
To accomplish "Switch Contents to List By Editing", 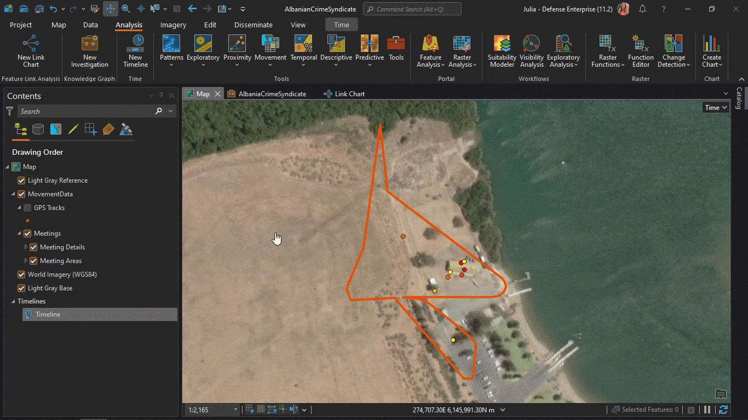I will 73,130.
